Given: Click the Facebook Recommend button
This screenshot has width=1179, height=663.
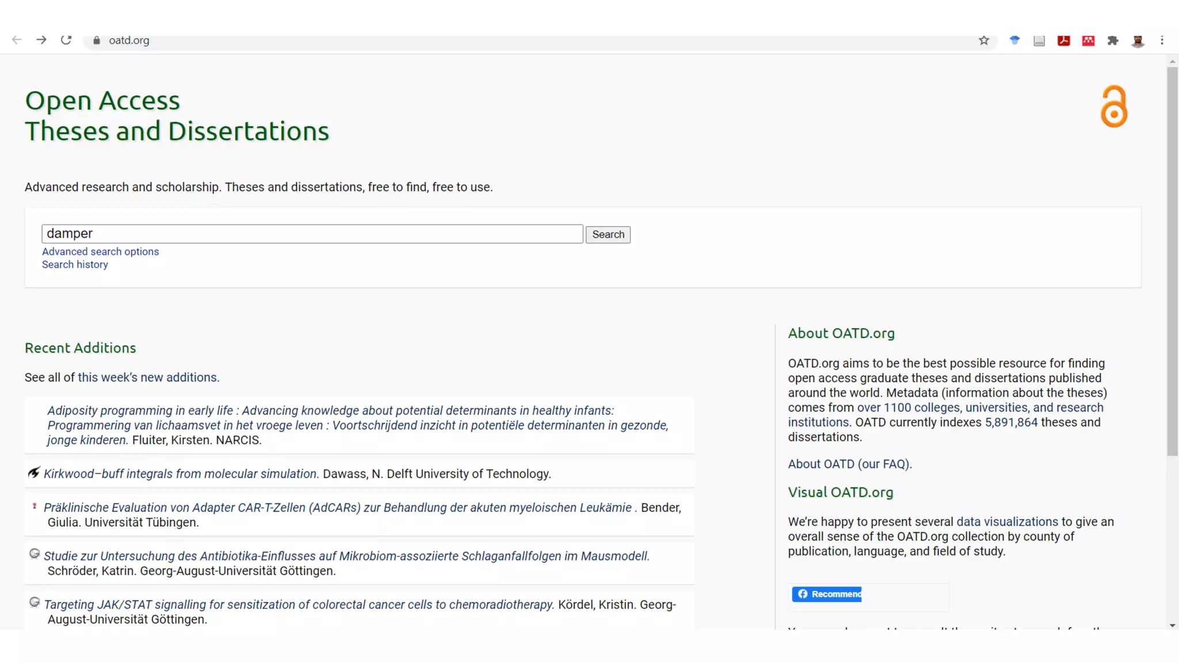Looking at the screenshot, I should point(827,594).
